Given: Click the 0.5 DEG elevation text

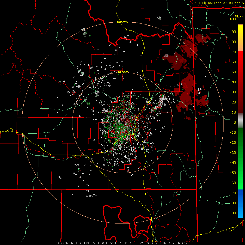Looking at the screenshot, I should tap(124, 243).
